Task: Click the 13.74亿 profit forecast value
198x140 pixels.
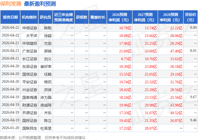Action: [x=151, y=28]
